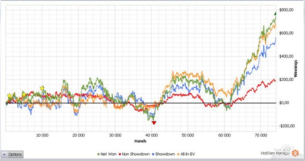Click the red downward triangle low-point marker
The width and height of the screenshot is (305, 161).
154,123
